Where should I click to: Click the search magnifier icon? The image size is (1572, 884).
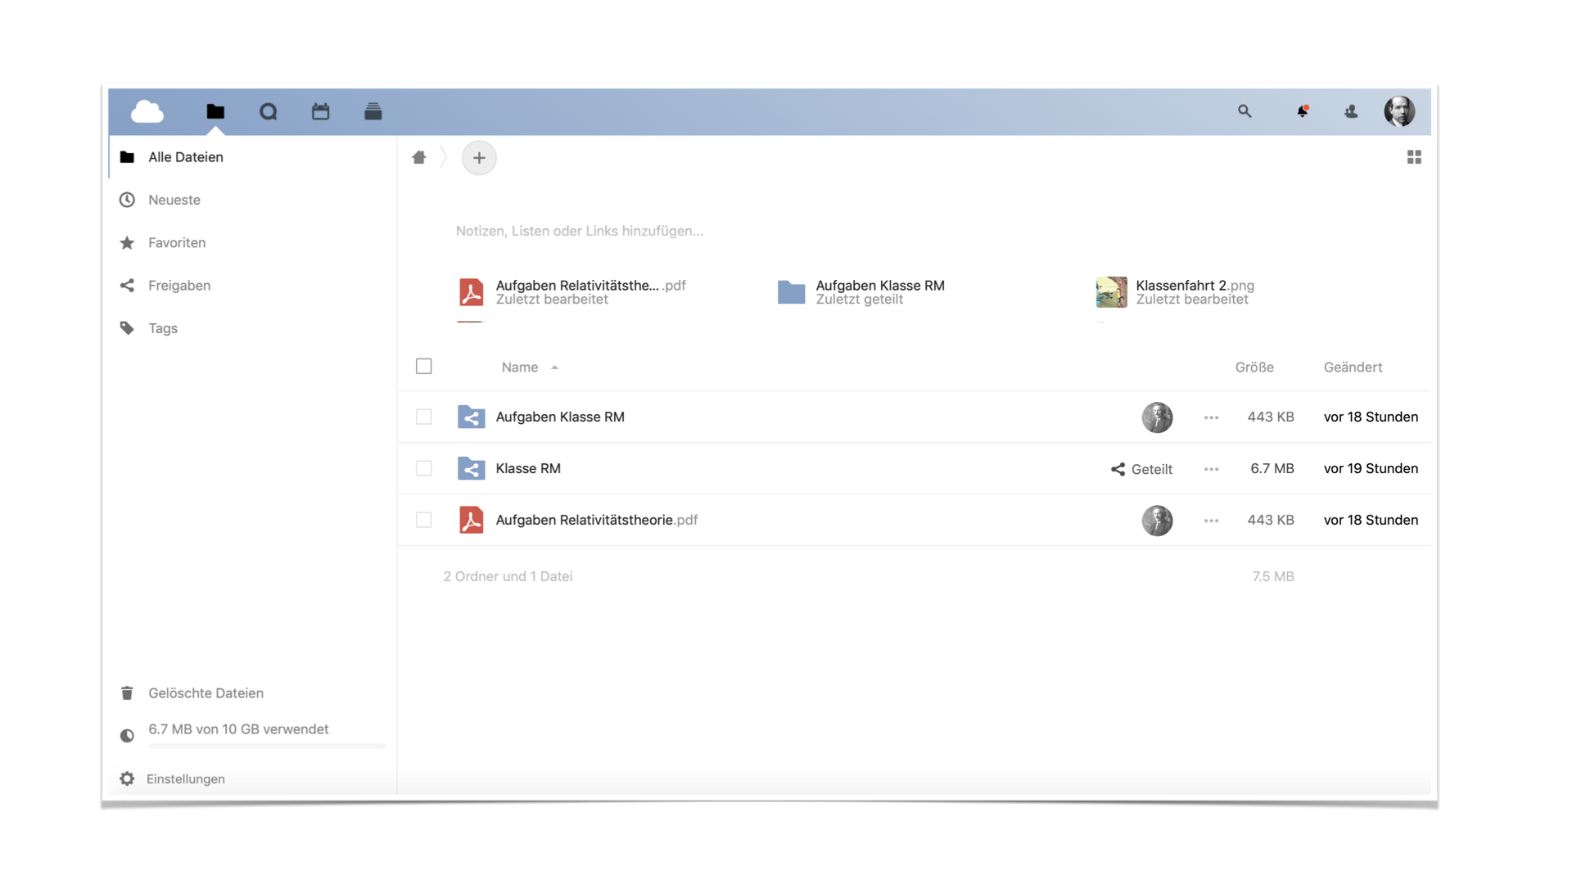1244,111
